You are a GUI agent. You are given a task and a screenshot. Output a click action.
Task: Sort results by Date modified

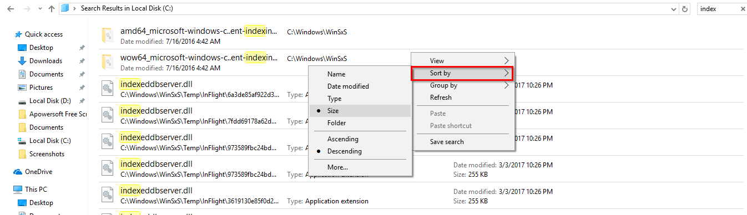click(x=360, y=86)
